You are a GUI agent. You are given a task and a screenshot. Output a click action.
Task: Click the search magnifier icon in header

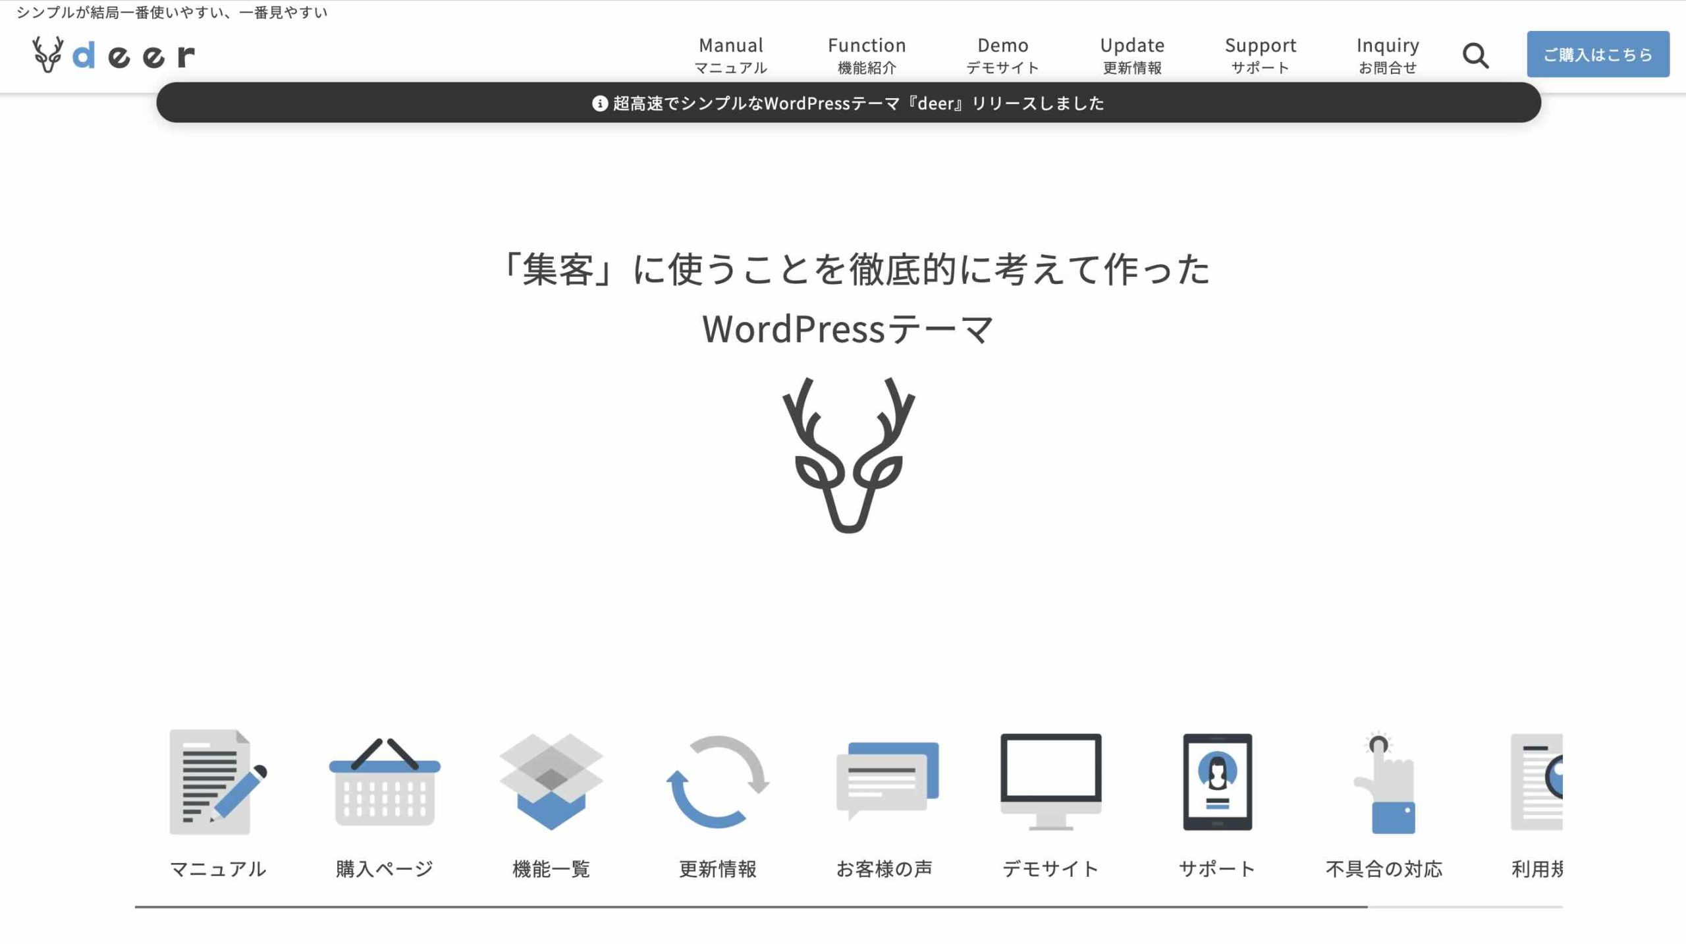1475,56
